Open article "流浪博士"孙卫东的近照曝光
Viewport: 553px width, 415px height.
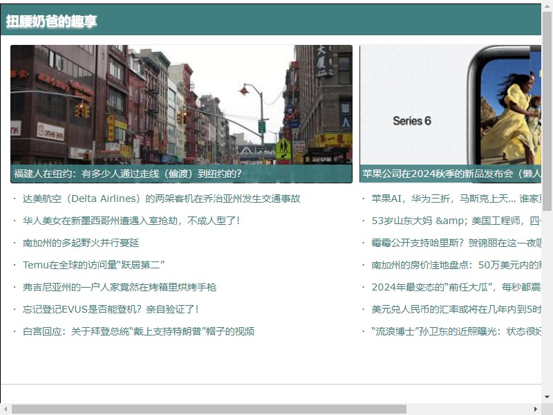coord(456,331)
